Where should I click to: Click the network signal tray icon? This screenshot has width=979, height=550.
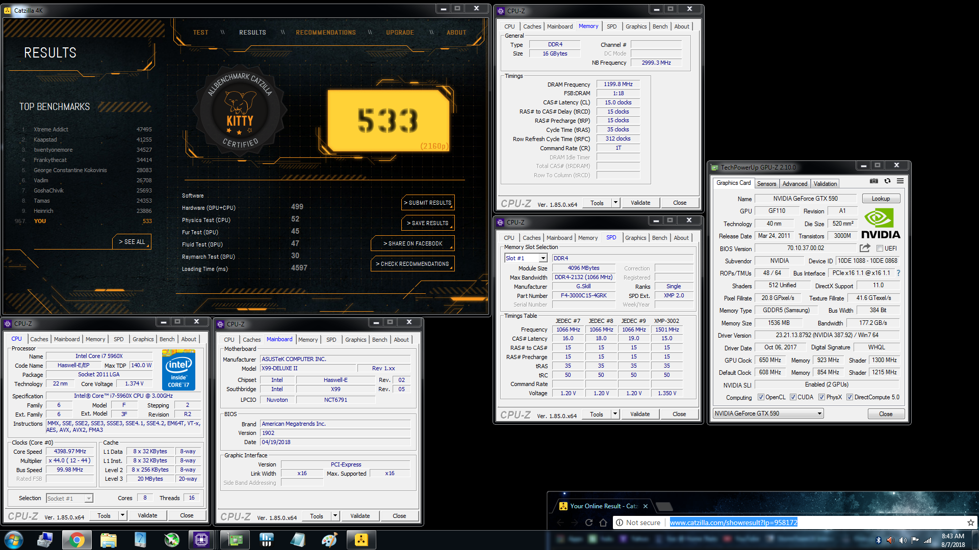click(x=928, y=540)
